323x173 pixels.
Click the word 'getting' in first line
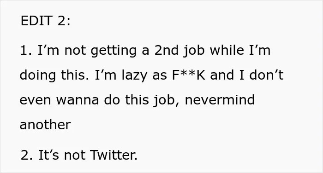114,51
